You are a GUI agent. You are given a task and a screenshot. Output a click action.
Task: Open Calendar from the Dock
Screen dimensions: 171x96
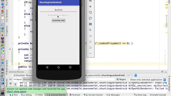click(x=2, y=14)
